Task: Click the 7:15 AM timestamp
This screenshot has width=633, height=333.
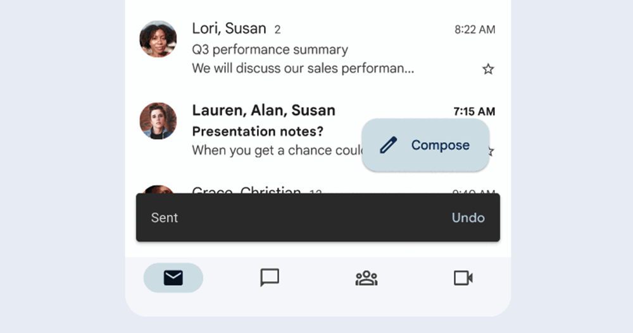Action: pyautogui.click(x=474, y=111)
